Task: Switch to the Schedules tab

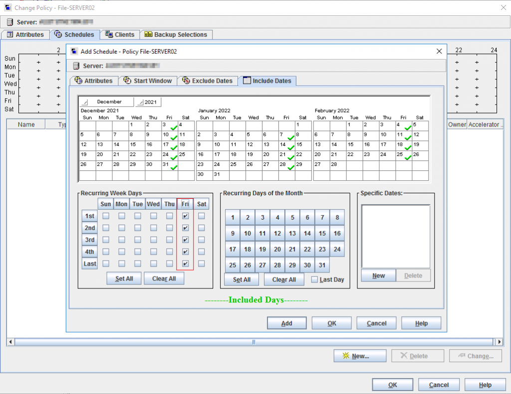Action: (x=74, y=34)
